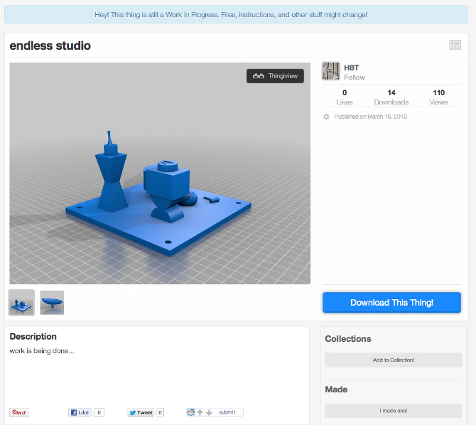Select the first studio model thumbnail
The image size is (476, 425).
point(21,303)
